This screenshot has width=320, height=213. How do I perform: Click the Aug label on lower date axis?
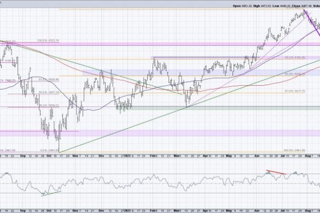coord(307,210)
